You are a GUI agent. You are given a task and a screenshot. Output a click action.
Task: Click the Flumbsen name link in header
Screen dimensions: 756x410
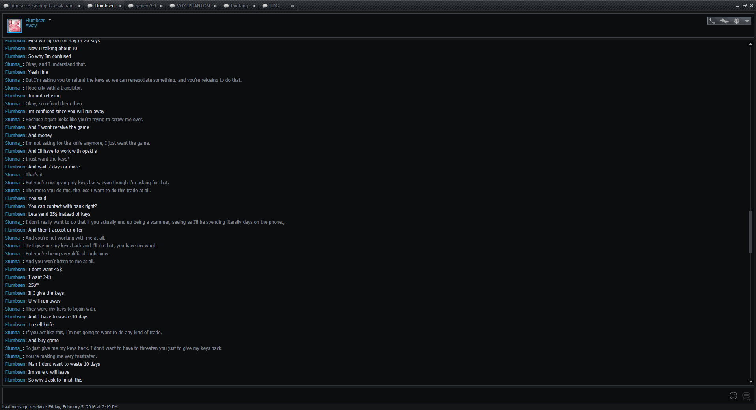click(x=35, y=20)
